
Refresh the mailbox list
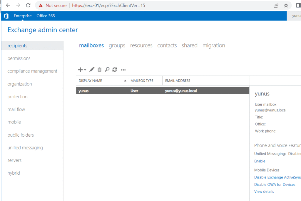tap(115, 70)
